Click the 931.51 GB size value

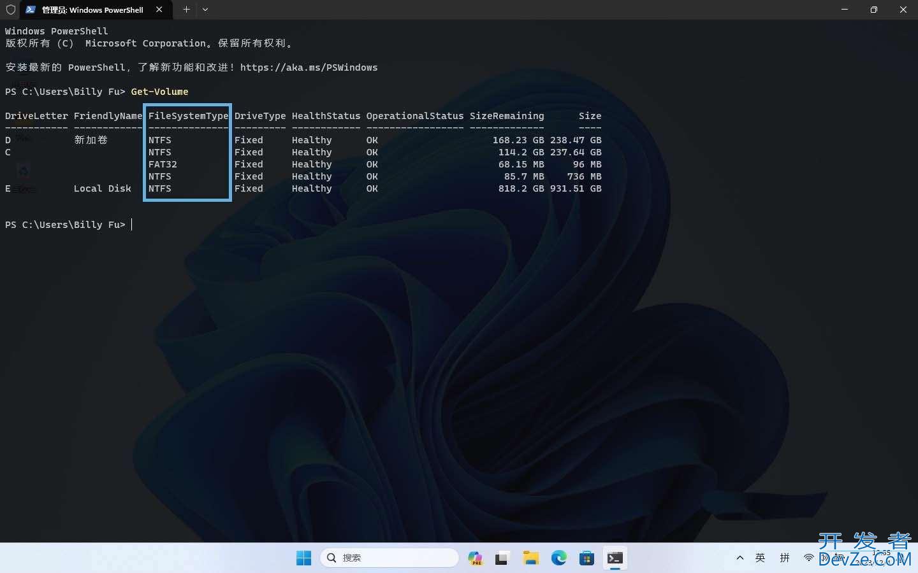point(576,188)
